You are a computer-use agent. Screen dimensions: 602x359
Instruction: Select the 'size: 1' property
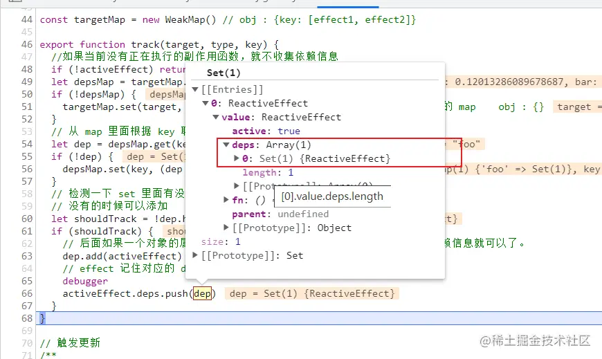pyautogui.click(x=221, y=241)
